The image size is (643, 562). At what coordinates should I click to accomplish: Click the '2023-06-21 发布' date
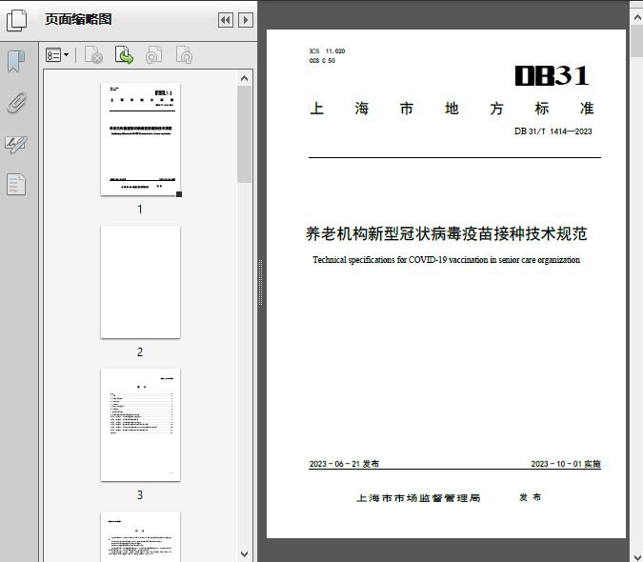344,464
